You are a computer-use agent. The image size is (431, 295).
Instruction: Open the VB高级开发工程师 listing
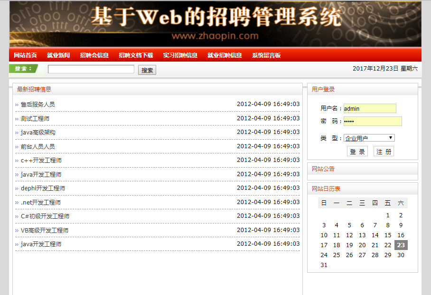point(45,231)
